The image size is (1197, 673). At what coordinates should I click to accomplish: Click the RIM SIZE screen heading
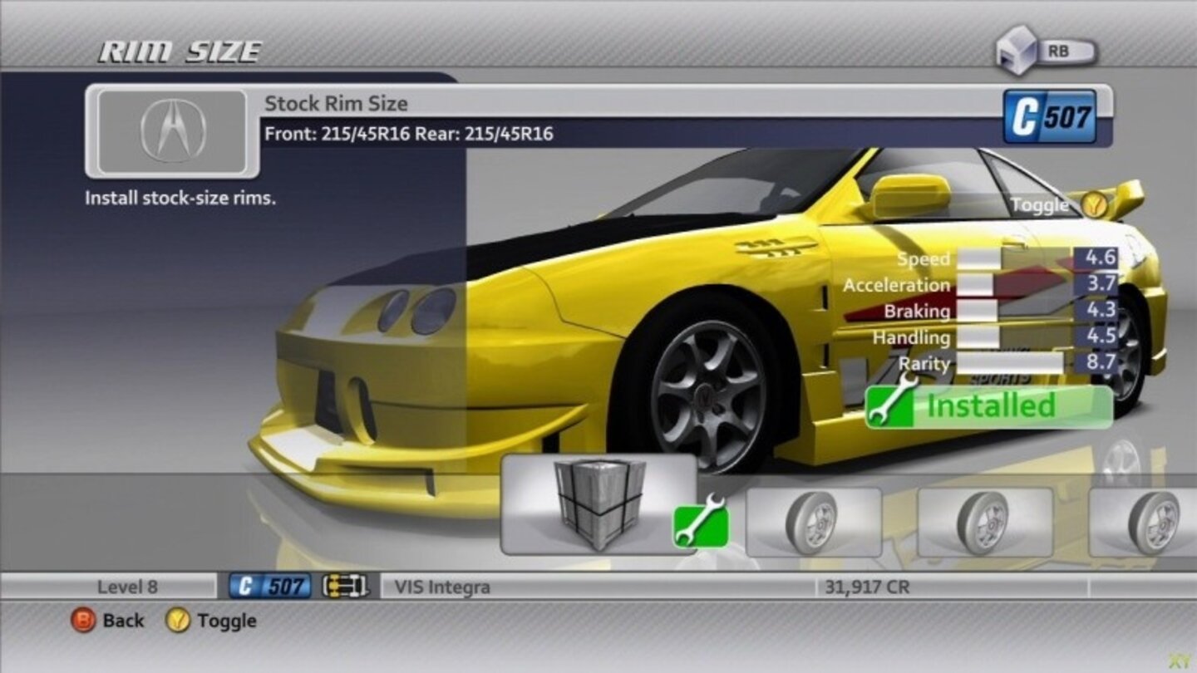point(180,52)
